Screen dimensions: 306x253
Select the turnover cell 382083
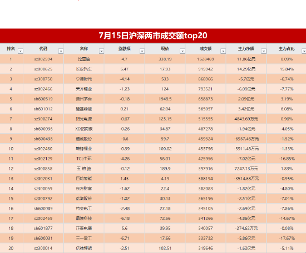[x=205, y=189]
